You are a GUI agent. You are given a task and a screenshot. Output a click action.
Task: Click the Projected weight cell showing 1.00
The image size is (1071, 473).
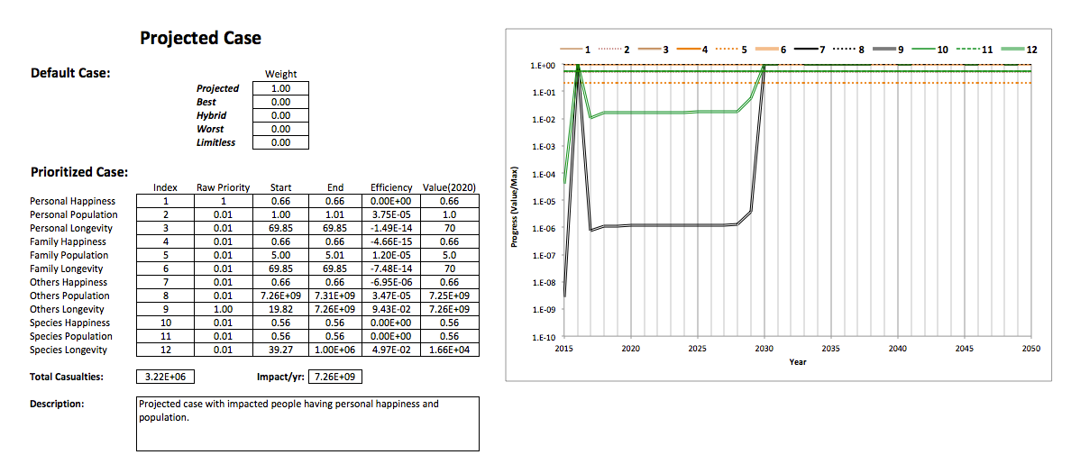(280, 88)
